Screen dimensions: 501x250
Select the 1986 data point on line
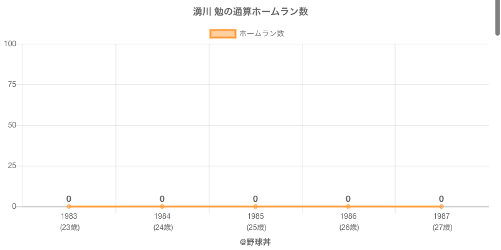[348, 206]
